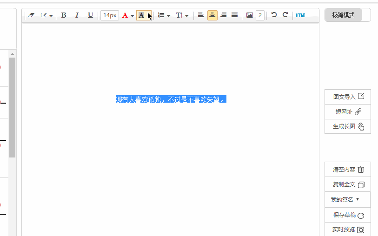The image size is (378, 236).
Task: Click 复制全文 to copy all
Action: tap(348, 184)
